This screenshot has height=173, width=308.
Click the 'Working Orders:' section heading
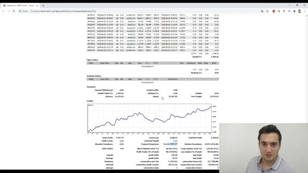94,76
